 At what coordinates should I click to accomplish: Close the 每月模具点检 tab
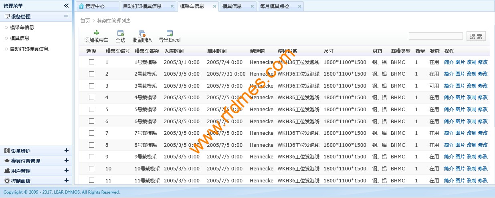click(x=299, y=6)
